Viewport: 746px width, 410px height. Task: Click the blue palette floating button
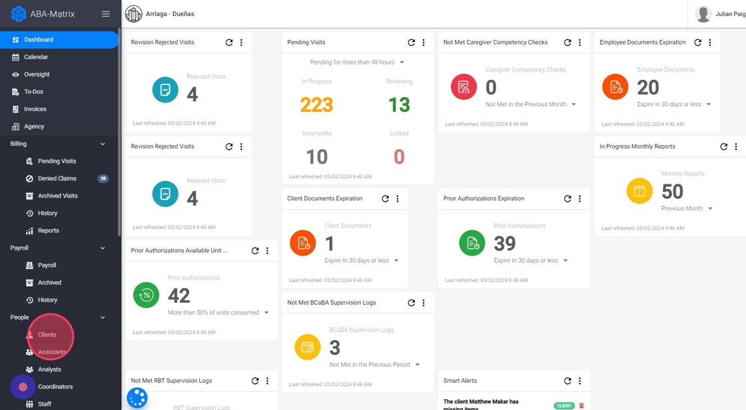(x=137, y=398)
